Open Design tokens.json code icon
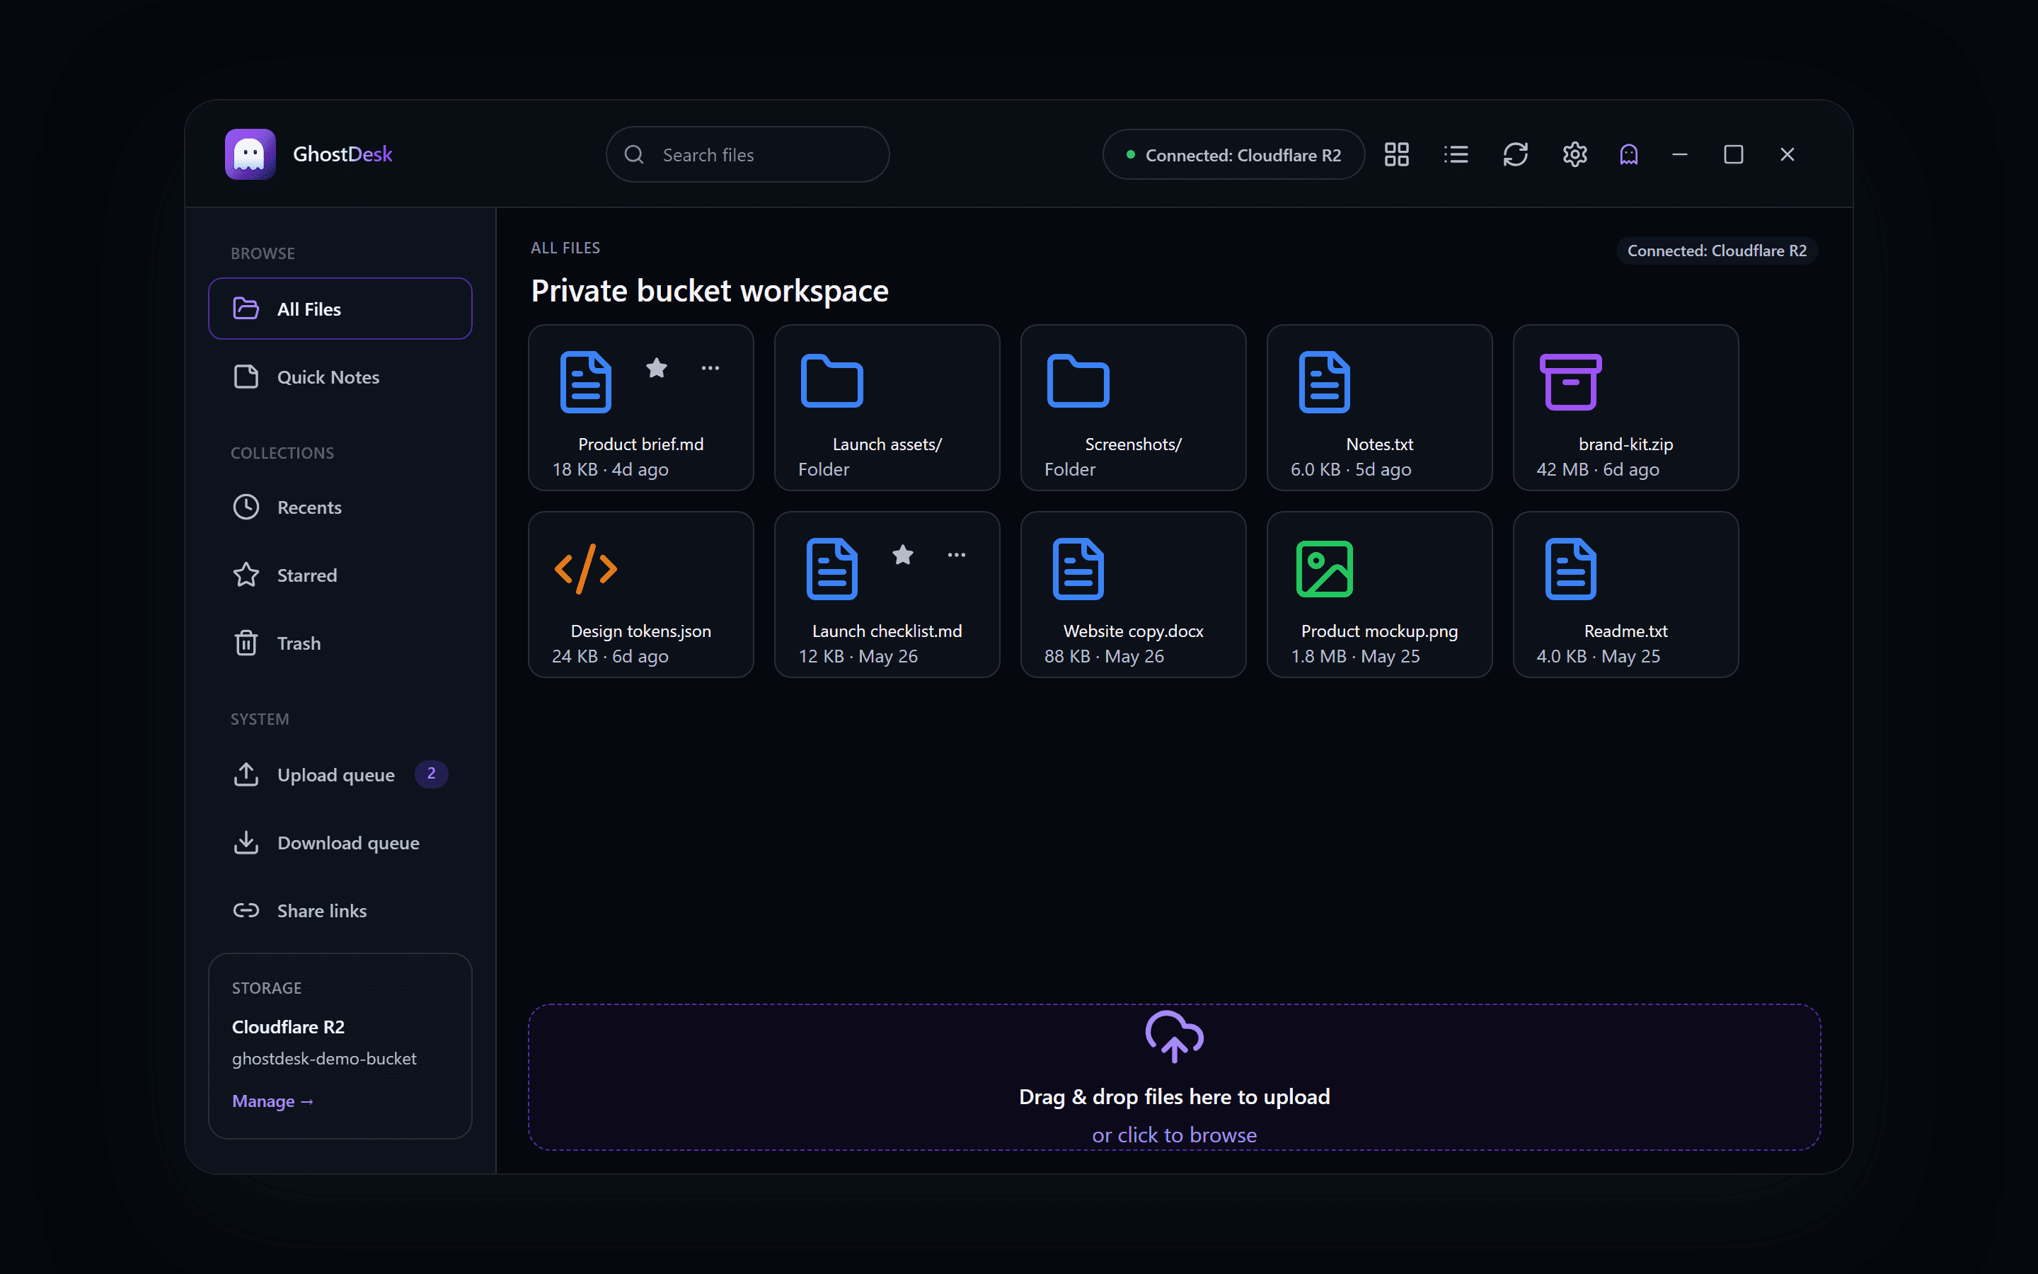This screenshot has height=1274, width=2038. click(x=585, y=569)
